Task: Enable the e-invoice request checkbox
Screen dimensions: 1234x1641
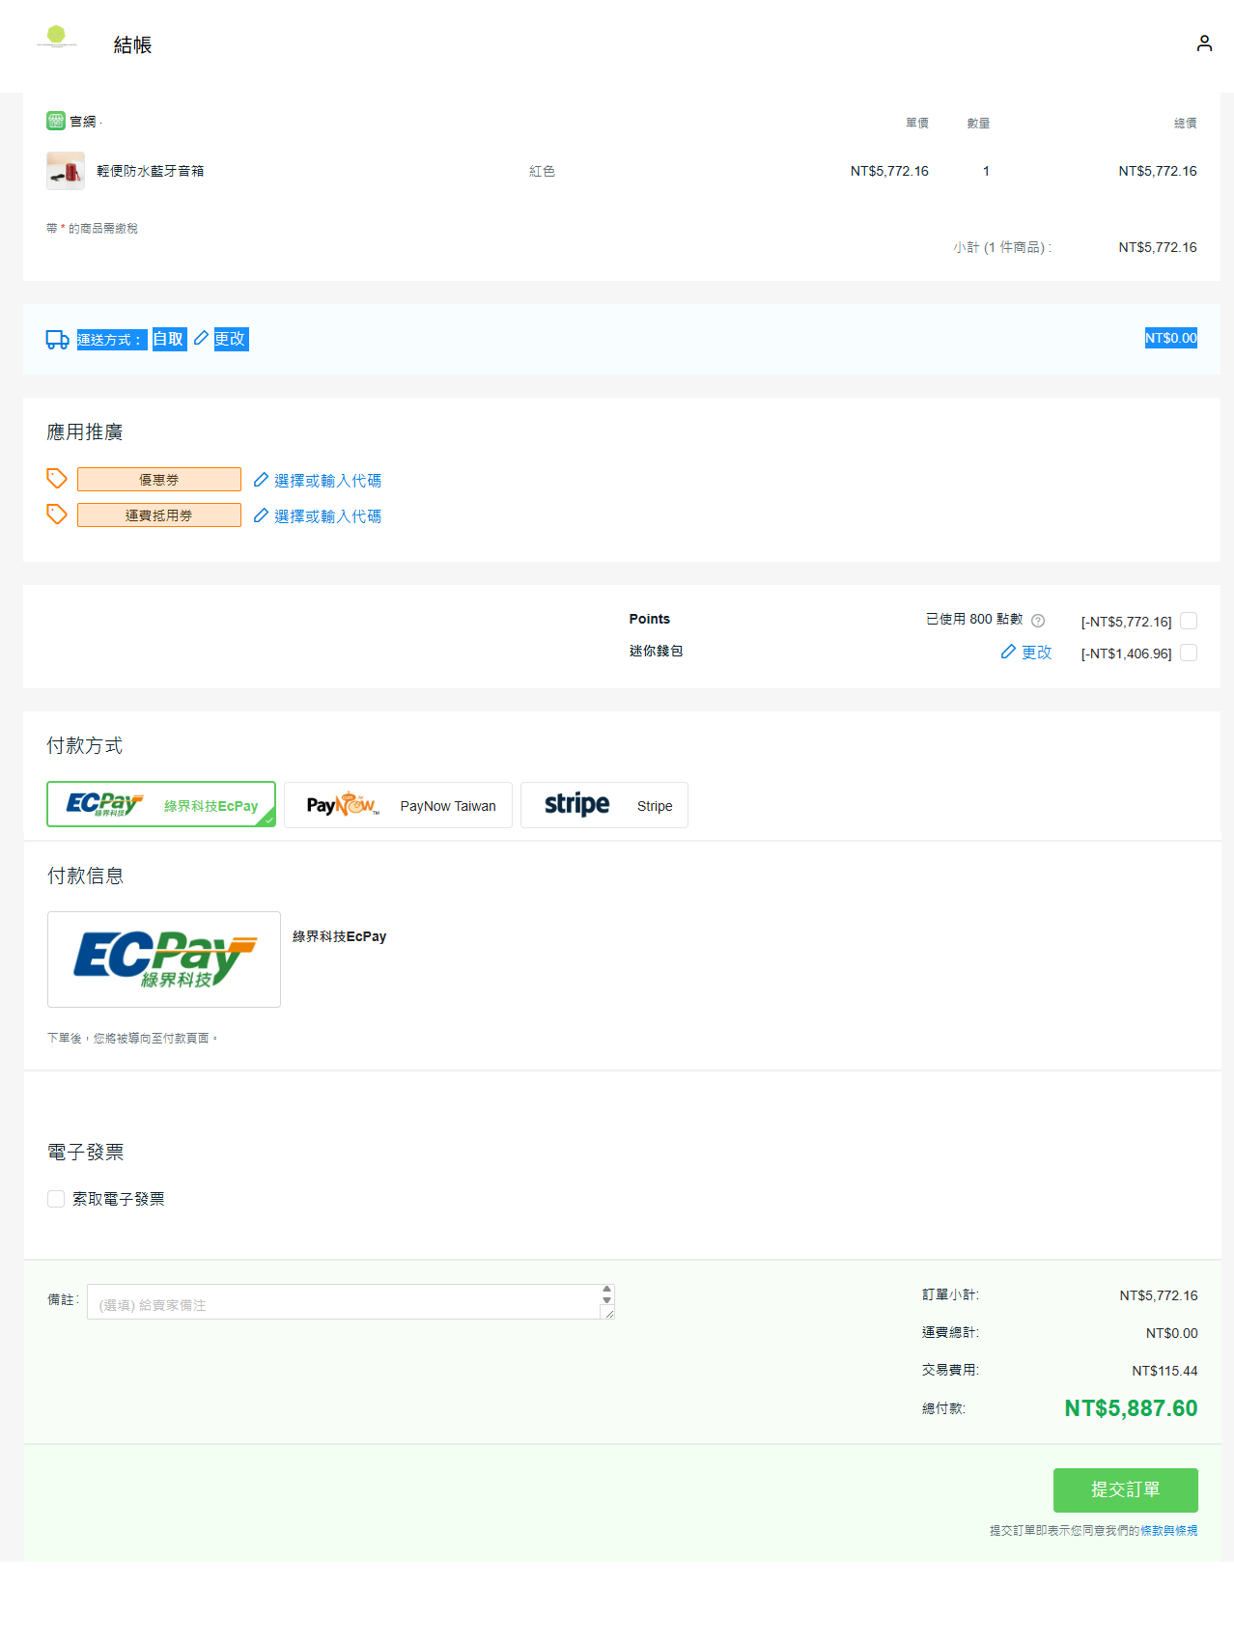Action: [x=56, y=1199]
